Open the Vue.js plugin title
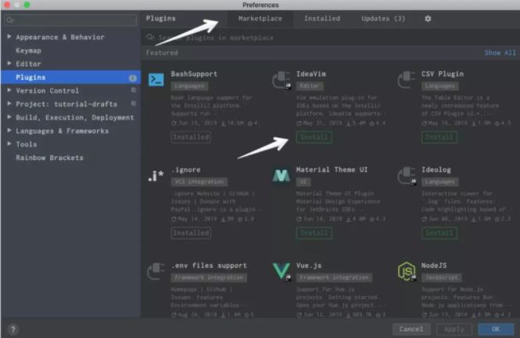The height and width of the screenshot is (338, 520). 308,265
